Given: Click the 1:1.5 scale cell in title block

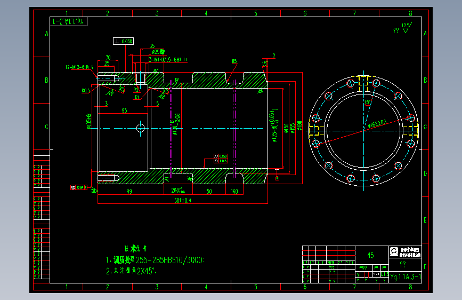Looking at the screenshot, I should click(x=385, y=274).
